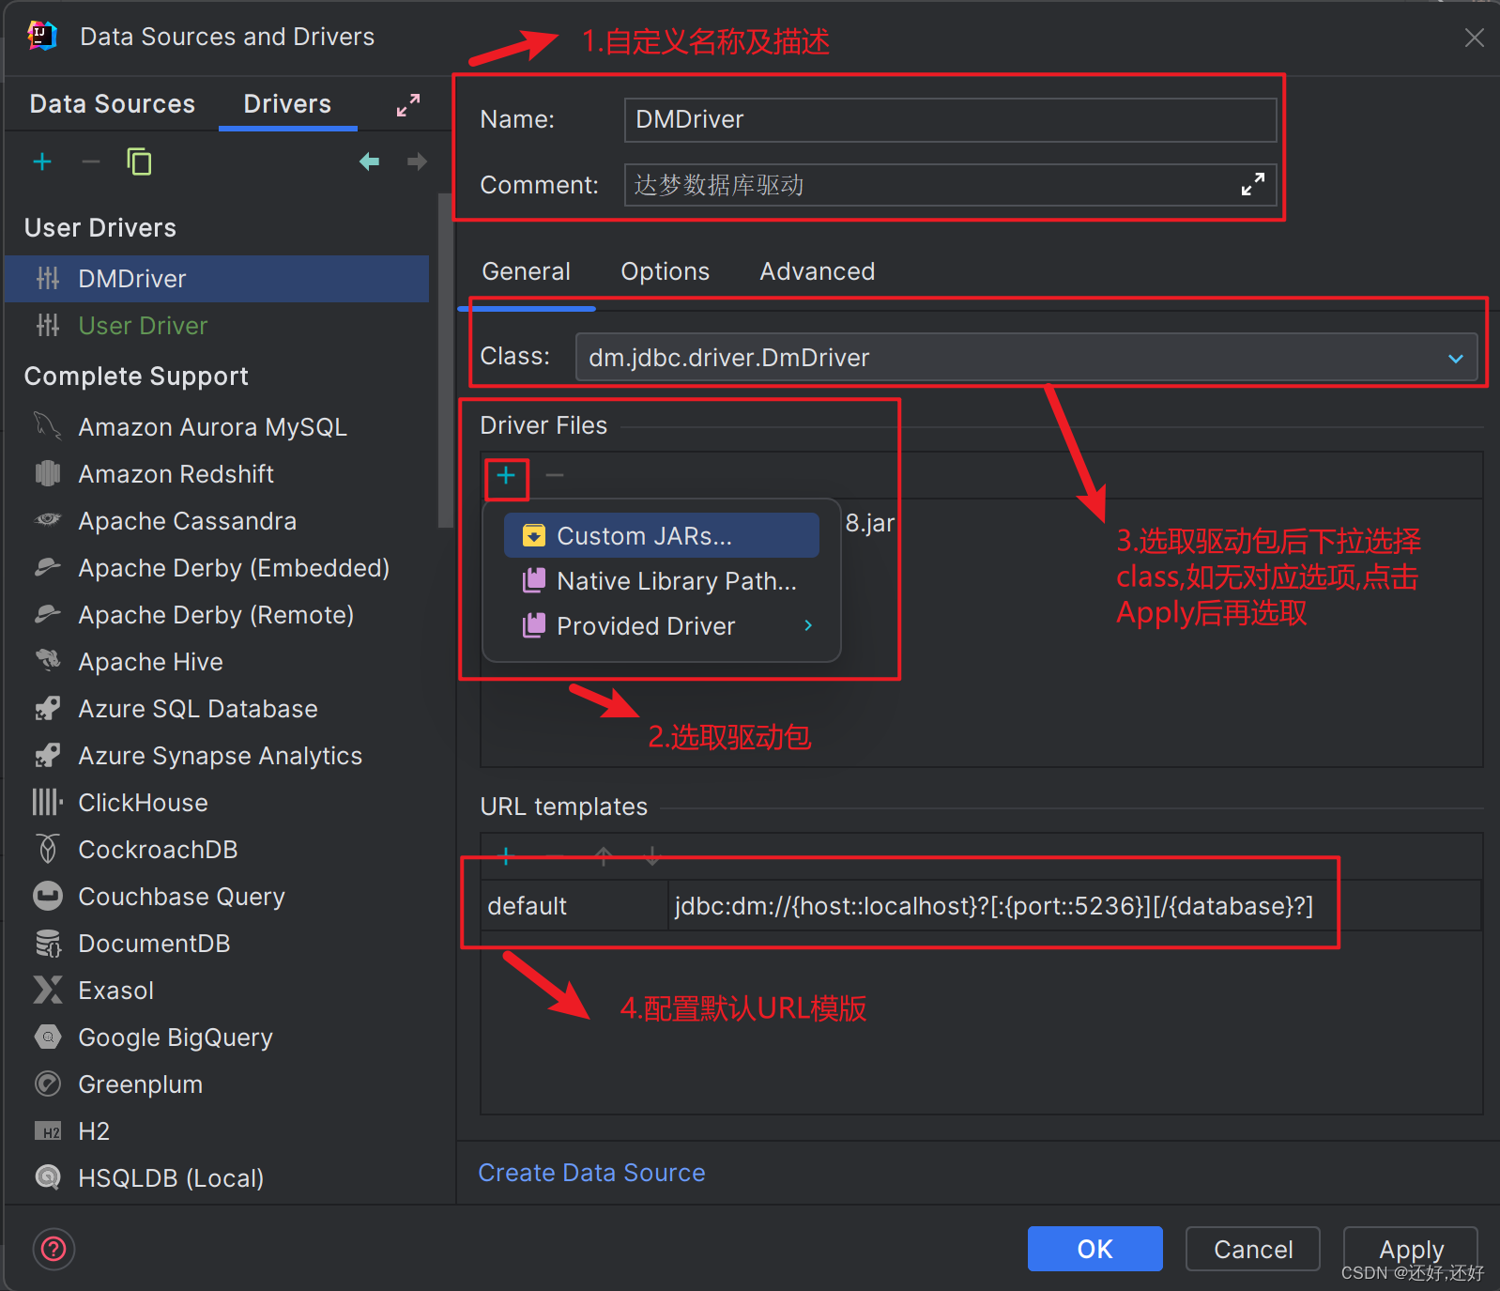Click the CockroachDB icon
The height and width of the screenshot is (1291, 1500).
click(x=48, y=849)
